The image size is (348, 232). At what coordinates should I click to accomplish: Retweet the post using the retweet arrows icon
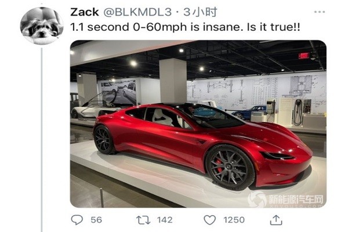[143, 220]
